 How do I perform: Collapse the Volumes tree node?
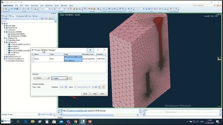[5, 42]
